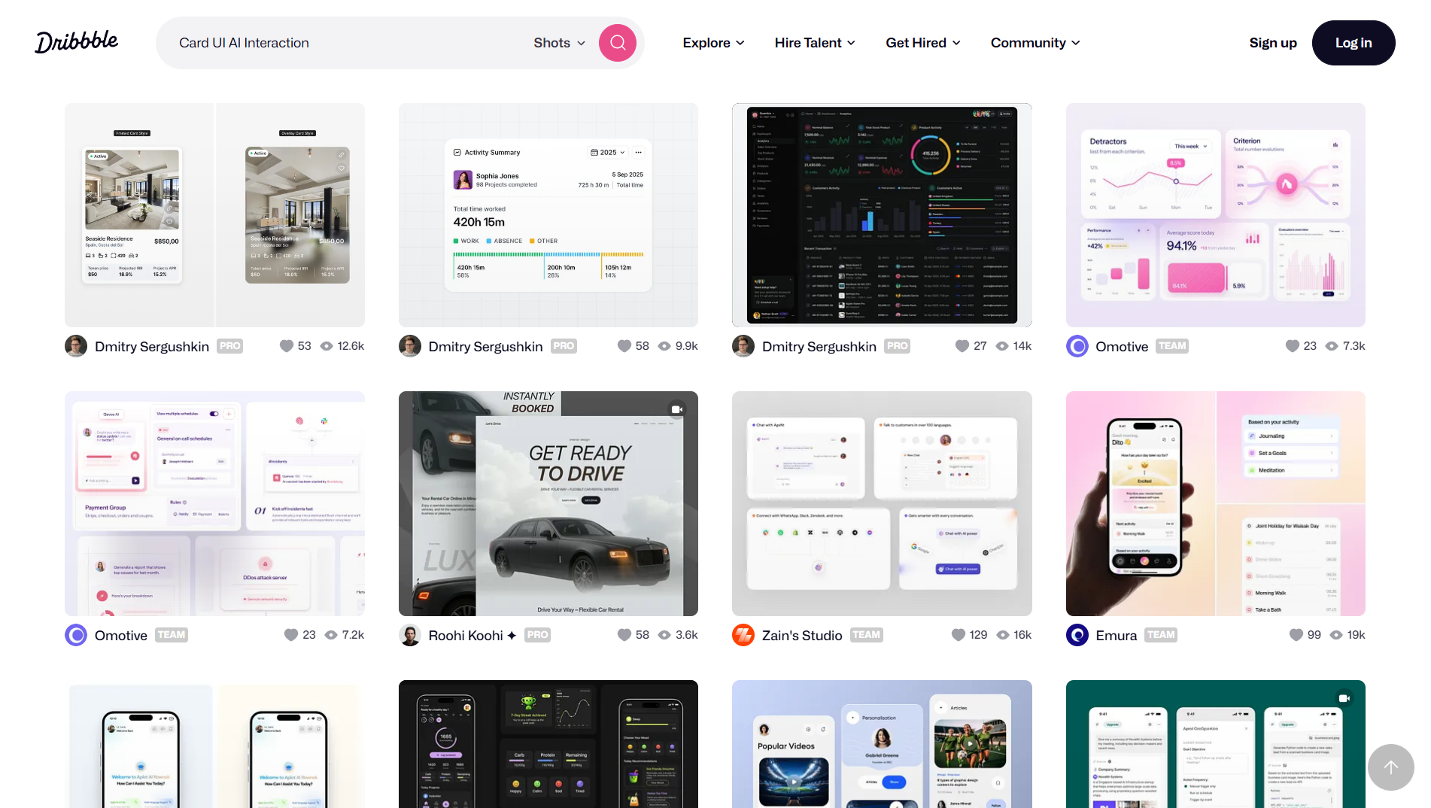The width and height of the screenshot is (1431, 808).
Task: Open the Get Ready To Drive car shot
Action: (548, 503)
